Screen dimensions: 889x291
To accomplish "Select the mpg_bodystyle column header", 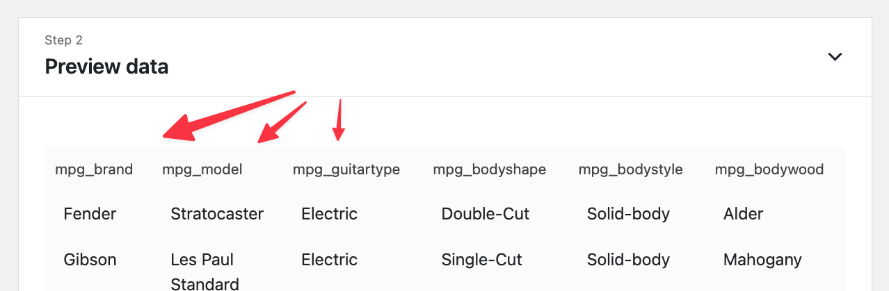I will point(631,169).
